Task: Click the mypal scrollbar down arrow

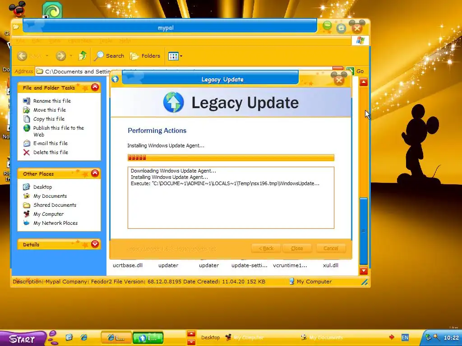Action: click(364, 270)
